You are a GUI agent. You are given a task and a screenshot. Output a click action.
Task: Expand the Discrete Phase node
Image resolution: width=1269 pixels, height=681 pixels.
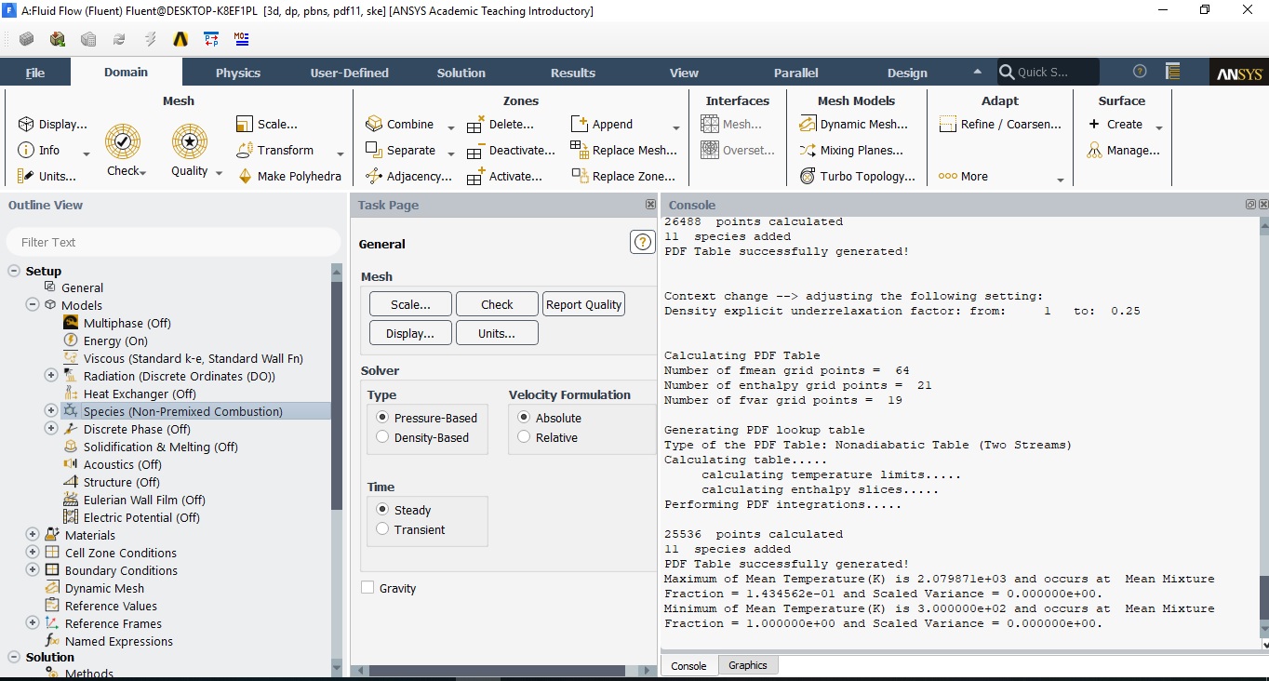click(x=51, y=428)
